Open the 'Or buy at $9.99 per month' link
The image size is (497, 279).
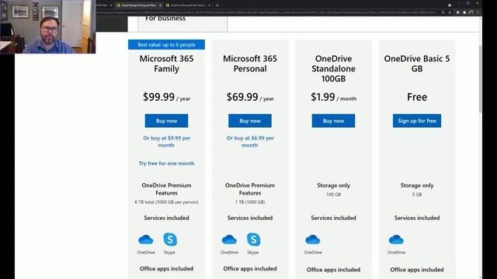click(167, 141)
